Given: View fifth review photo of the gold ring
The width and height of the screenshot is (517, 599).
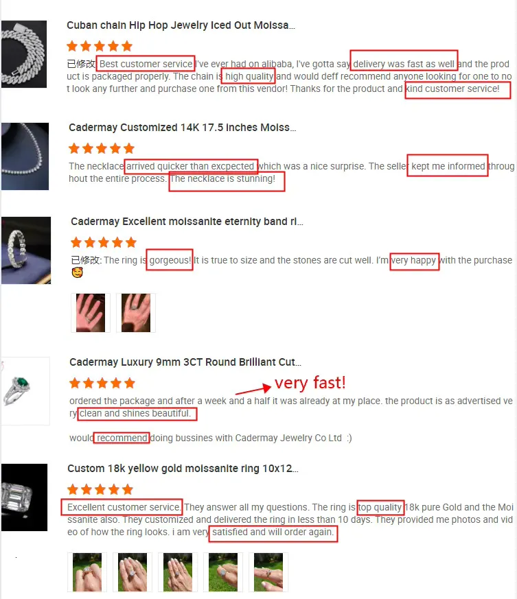Looking at the screenshot, I should pyautogui.click(x=268, y=572).
